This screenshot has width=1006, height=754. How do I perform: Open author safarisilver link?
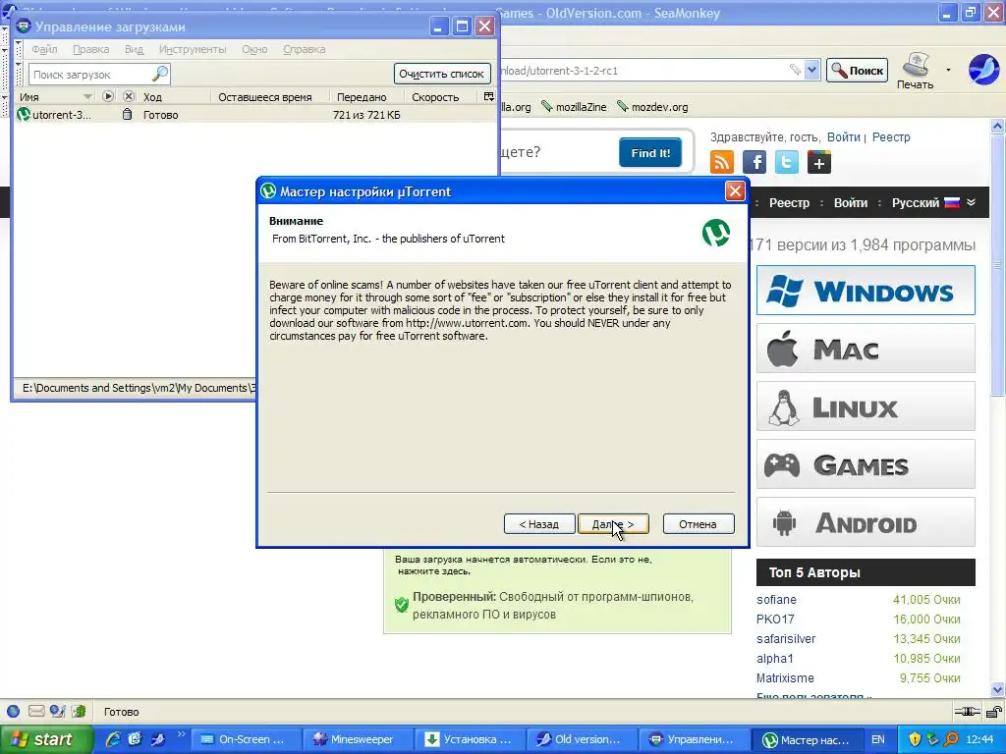(786, 638)
